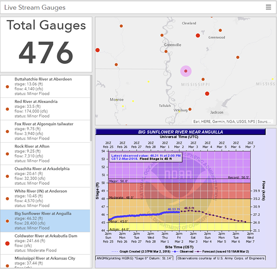Click the red gauge marker near Cleveland

tap(197, 36)
